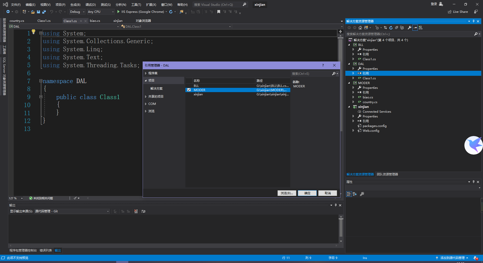Click the Open File folder icon

pyautogui.click(x=33, y=12)
